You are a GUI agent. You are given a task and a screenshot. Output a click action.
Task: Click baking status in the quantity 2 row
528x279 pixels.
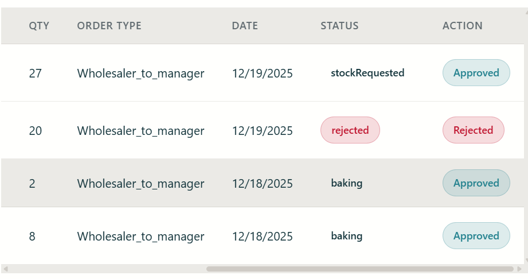tap(347, 183)
